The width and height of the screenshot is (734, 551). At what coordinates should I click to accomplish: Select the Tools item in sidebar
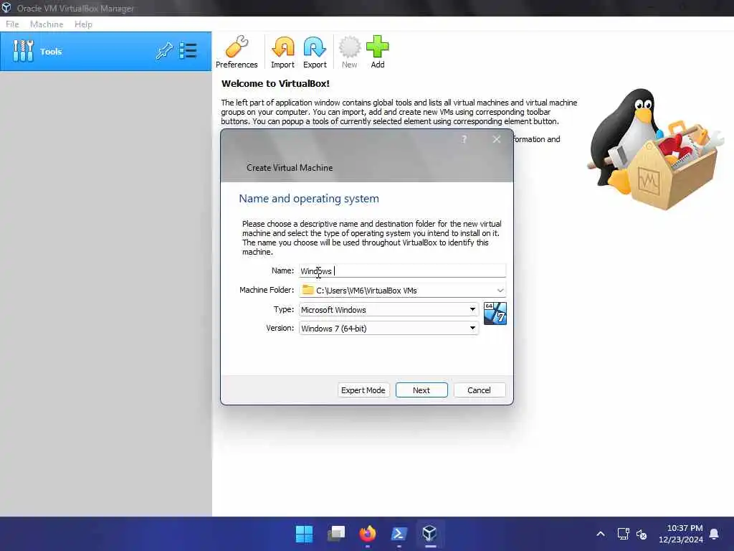click(106, 52)
